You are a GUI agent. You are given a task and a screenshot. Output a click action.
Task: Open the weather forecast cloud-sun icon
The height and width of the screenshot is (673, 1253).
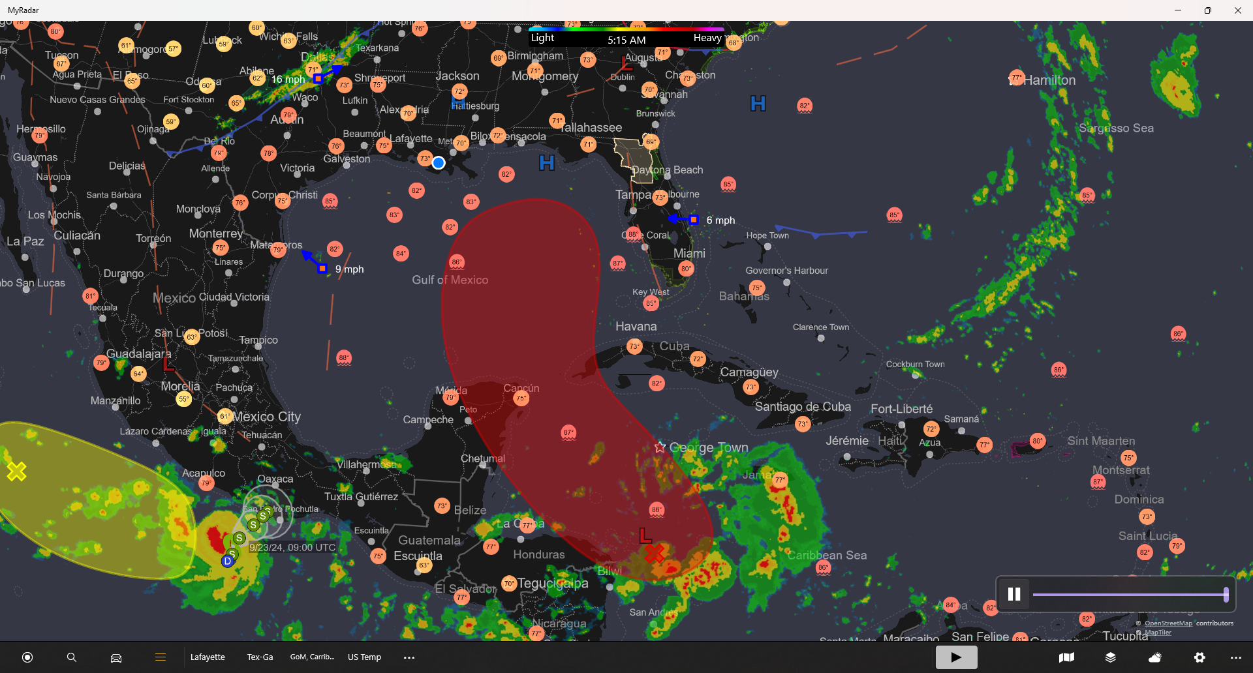click(1155, 657)
